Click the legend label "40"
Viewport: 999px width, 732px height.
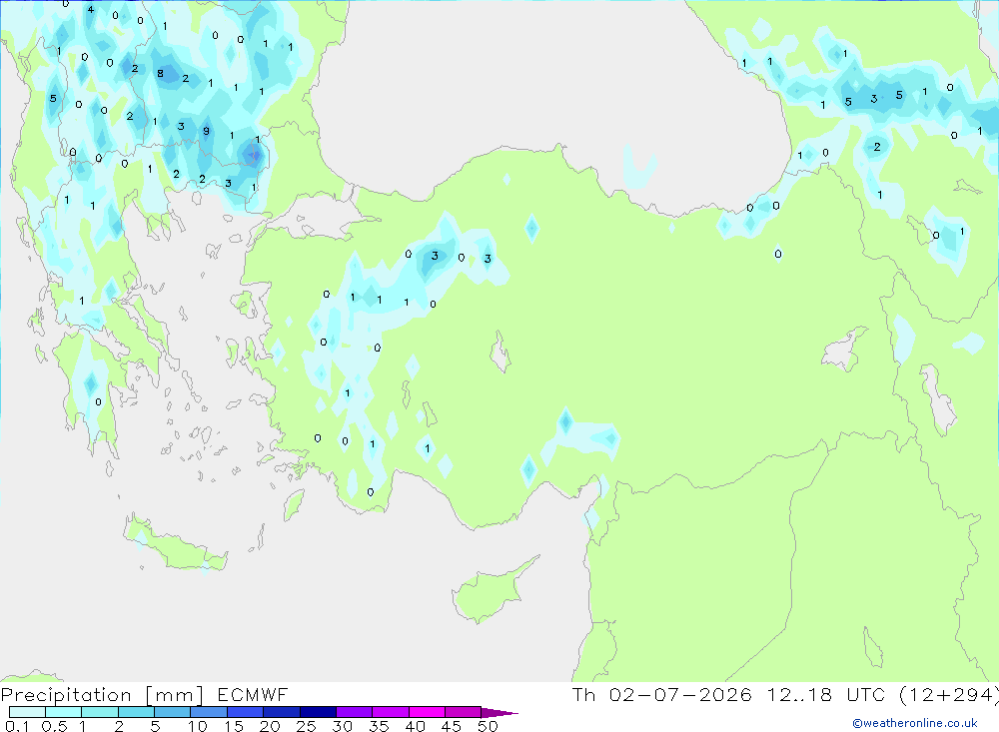click(416, 726)
